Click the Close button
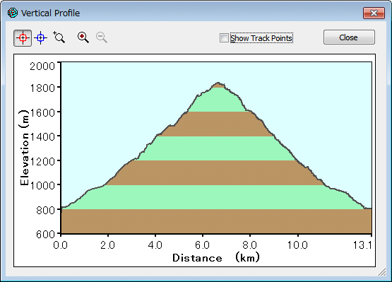392x282 pixels. coord(349,37)
